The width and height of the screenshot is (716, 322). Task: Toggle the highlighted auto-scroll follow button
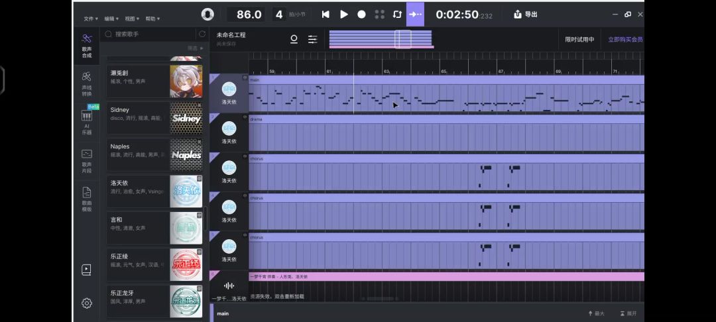click(415, 14)
